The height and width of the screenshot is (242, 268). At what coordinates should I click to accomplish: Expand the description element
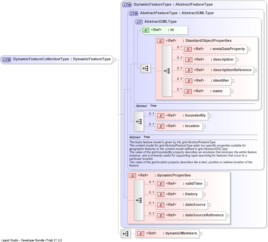coord(237,60)
